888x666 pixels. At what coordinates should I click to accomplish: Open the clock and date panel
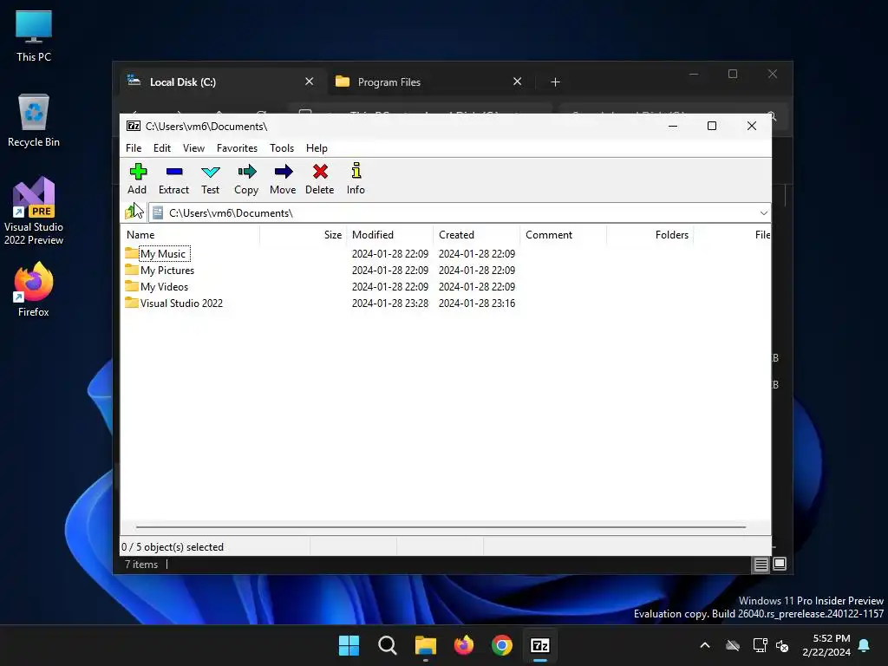coord(826,645)
